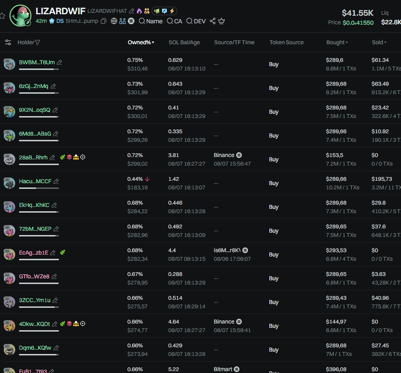This screenshot has height=373, width=401.
Task: Open holder 6zGj...ZnMq
Action: click(34, 86)
